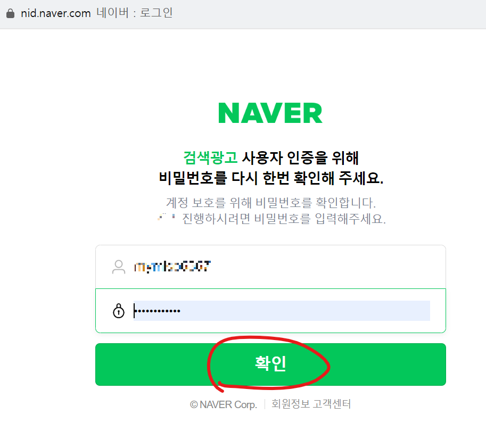Click the page title 네이버 : 로그인

coord(135,13)
